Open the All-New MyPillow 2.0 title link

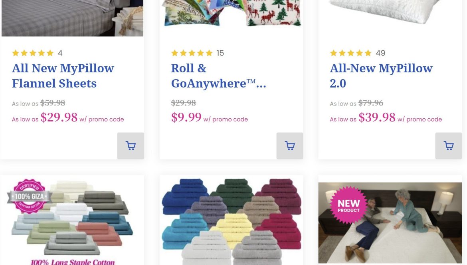[381, 76]
